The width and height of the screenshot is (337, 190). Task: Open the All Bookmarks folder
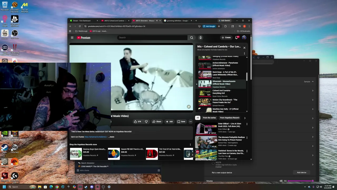244,31
